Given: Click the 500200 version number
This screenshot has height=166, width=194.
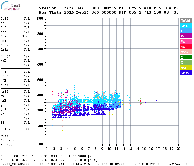Looking at the screenshot, I should (6, 145).
